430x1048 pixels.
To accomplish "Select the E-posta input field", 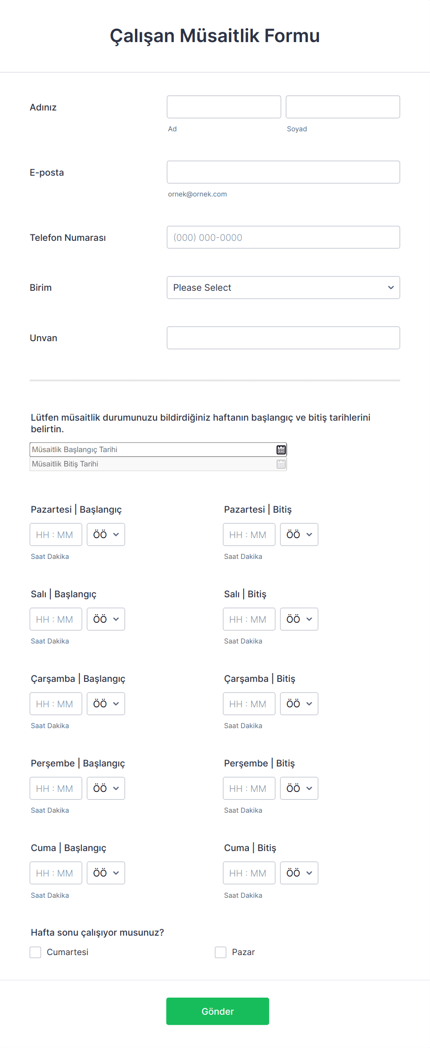I will (x=283, y=172).
